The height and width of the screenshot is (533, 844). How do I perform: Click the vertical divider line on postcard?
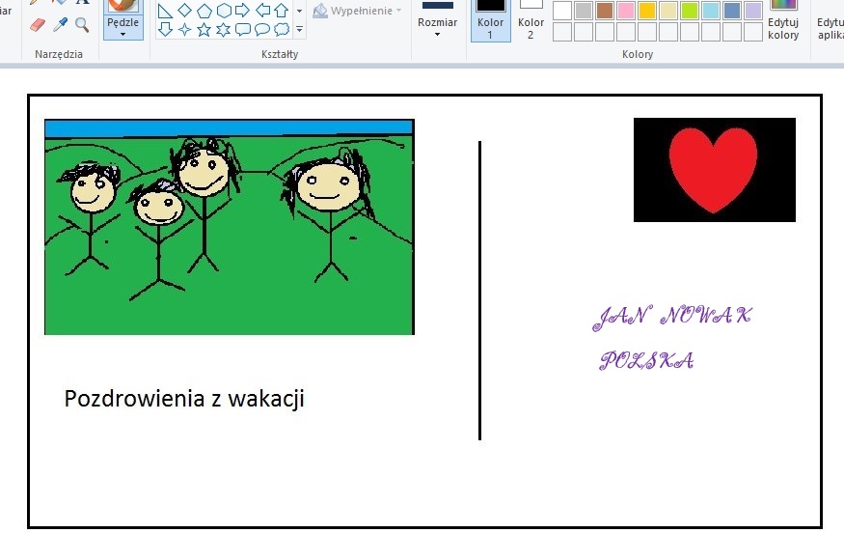tap(479, 291)
